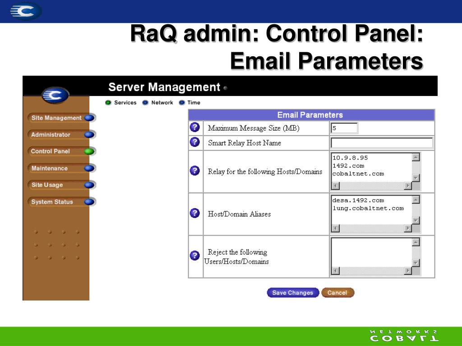Viewport: 462px width, 346px height.
Task: Switch to Time tab
Action: (x=190, y=103)
